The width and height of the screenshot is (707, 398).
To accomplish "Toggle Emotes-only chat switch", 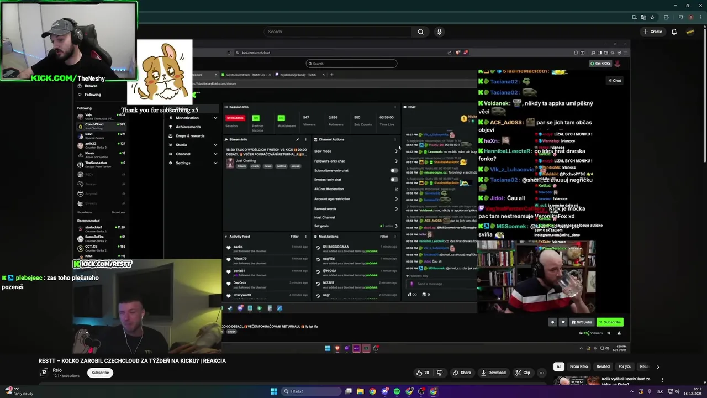I will [x=394, y=180].
